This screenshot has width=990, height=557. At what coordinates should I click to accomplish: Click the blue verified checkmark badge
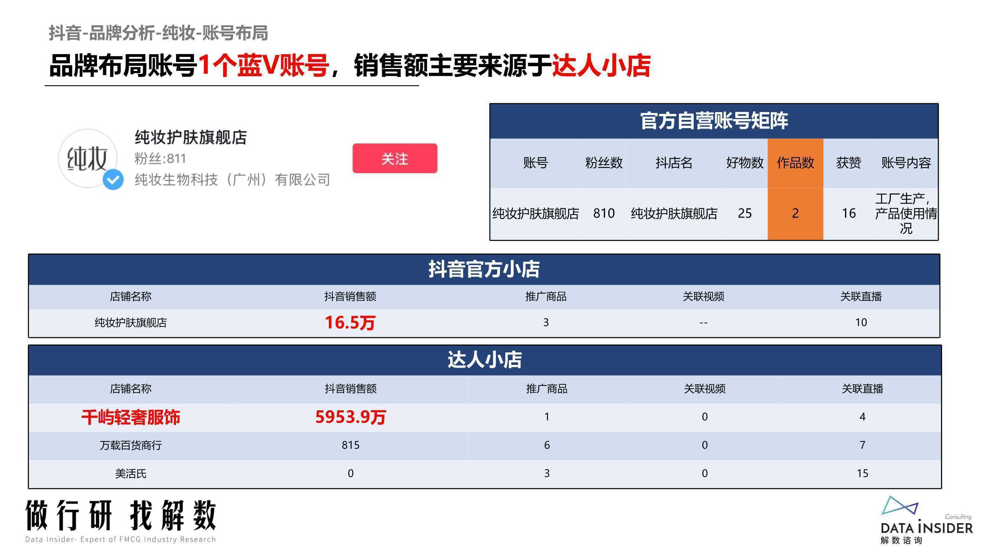113,179
